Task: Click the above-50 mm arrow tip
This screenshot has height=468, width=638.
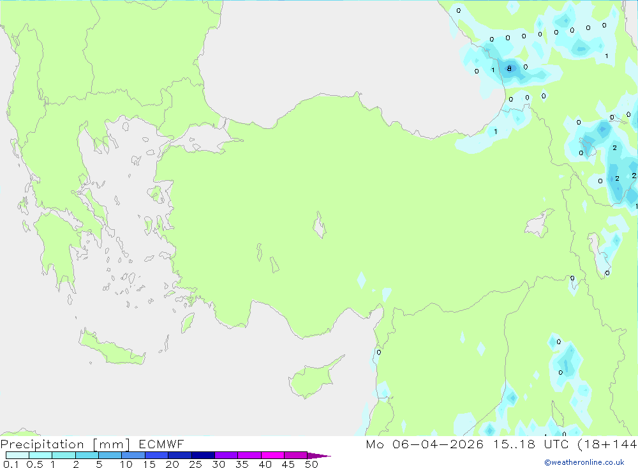Action: (319, 456)
